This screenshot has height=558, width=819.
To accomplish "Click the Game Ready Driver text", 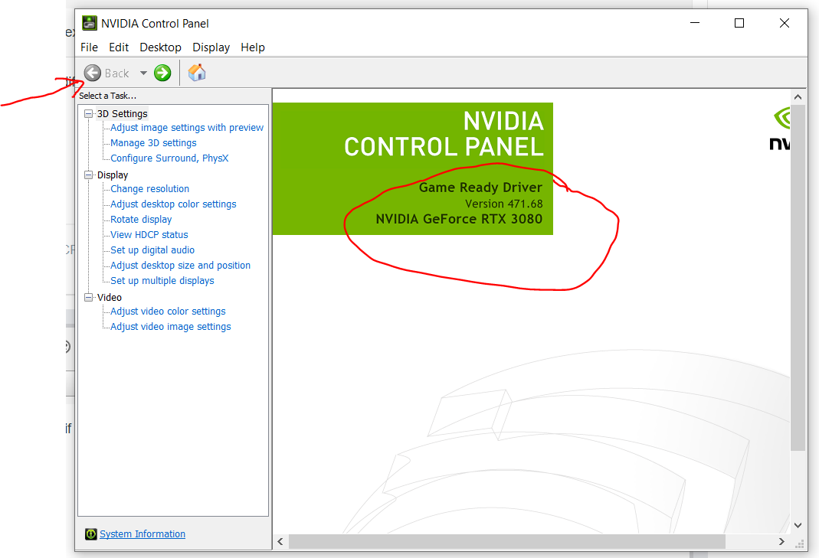I will click(x=480, y=188).
